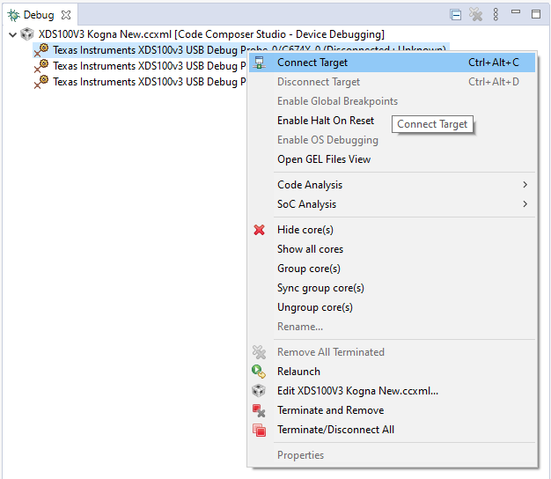This screenshot has height=479, width=551.
Task: Open the Debug view's three-dot menu
Action: click(496, 15)
